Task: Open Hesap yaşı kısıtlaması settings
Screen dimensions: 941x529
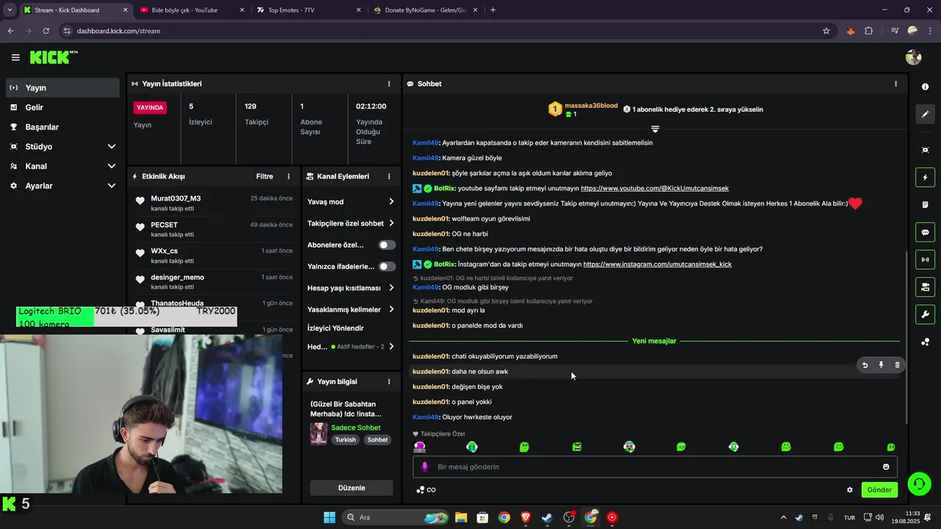Action: 351,288
